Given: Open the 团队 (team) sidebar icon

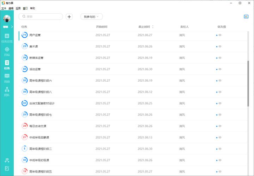Looking at the screenshot, I should (7, 91).
